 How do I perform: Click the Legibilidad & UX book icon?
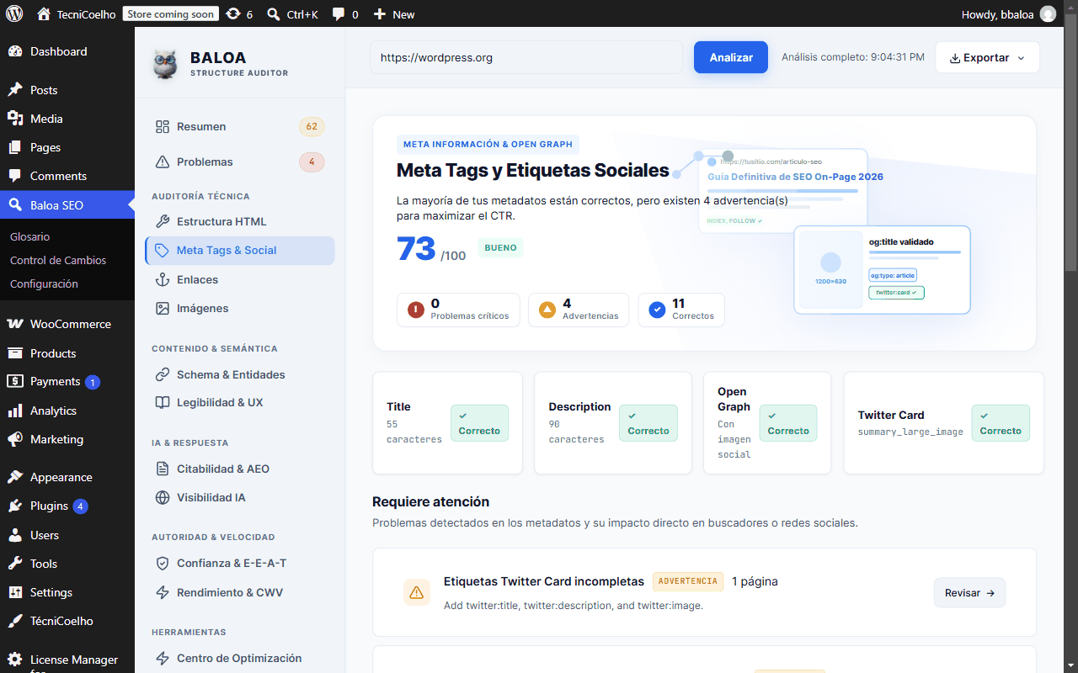pyautogui.click(x=163, y=402)
